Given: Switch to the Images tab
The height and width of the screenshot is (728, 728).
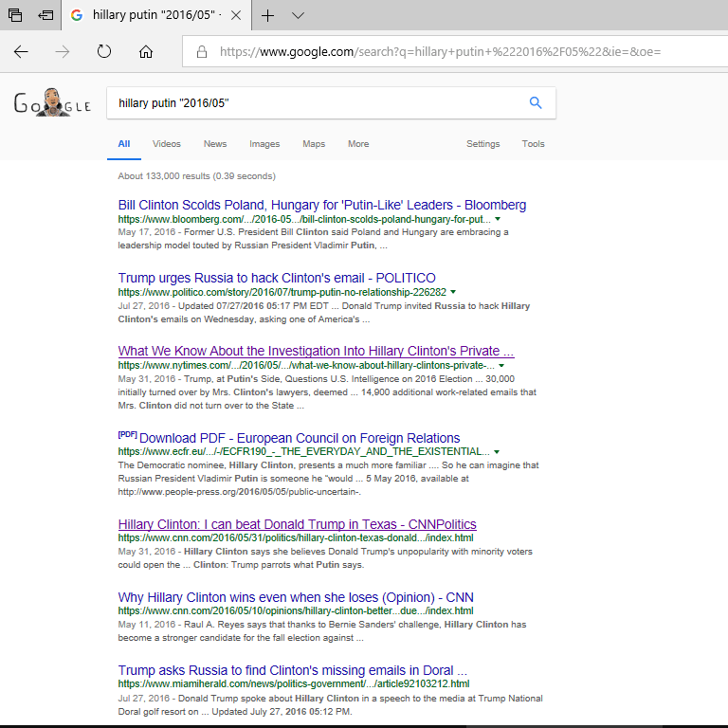Looking at the screenshot, I should 264,144.
